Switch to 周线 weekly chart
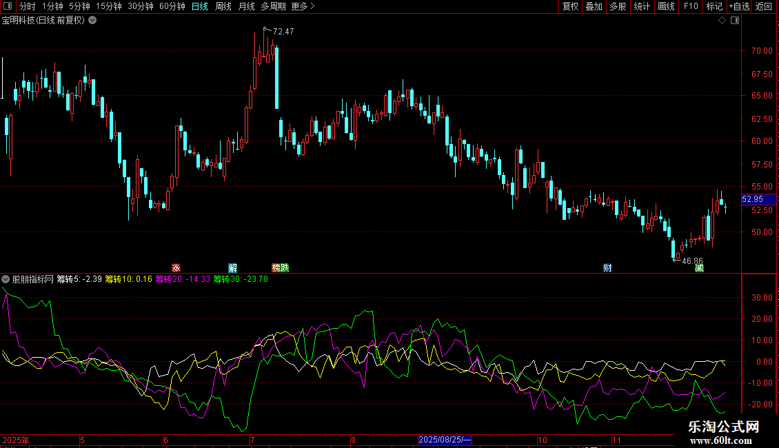 click(x=223, y=6)
